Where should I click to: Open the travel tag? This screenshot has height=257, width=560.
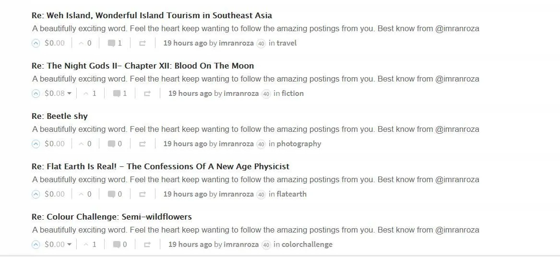(286, 43)
